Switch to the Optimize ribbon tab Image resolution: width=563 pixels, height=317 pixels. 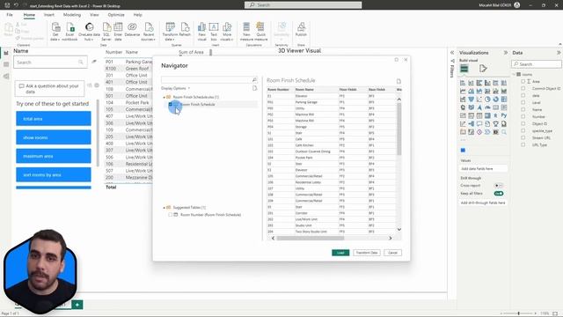[x=116, y=15]
